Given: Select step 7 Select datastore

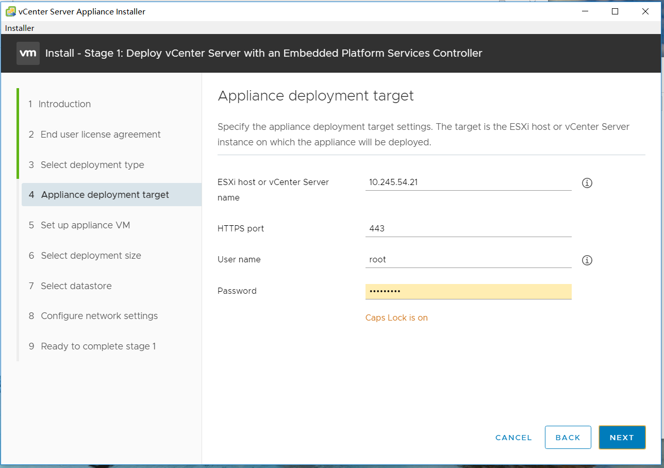Looking at the screenshot, I should click(70, 286).
